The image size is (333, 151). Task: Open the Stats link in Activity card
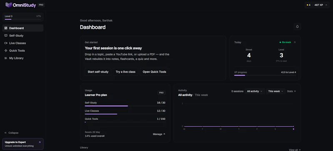point(291,91)
